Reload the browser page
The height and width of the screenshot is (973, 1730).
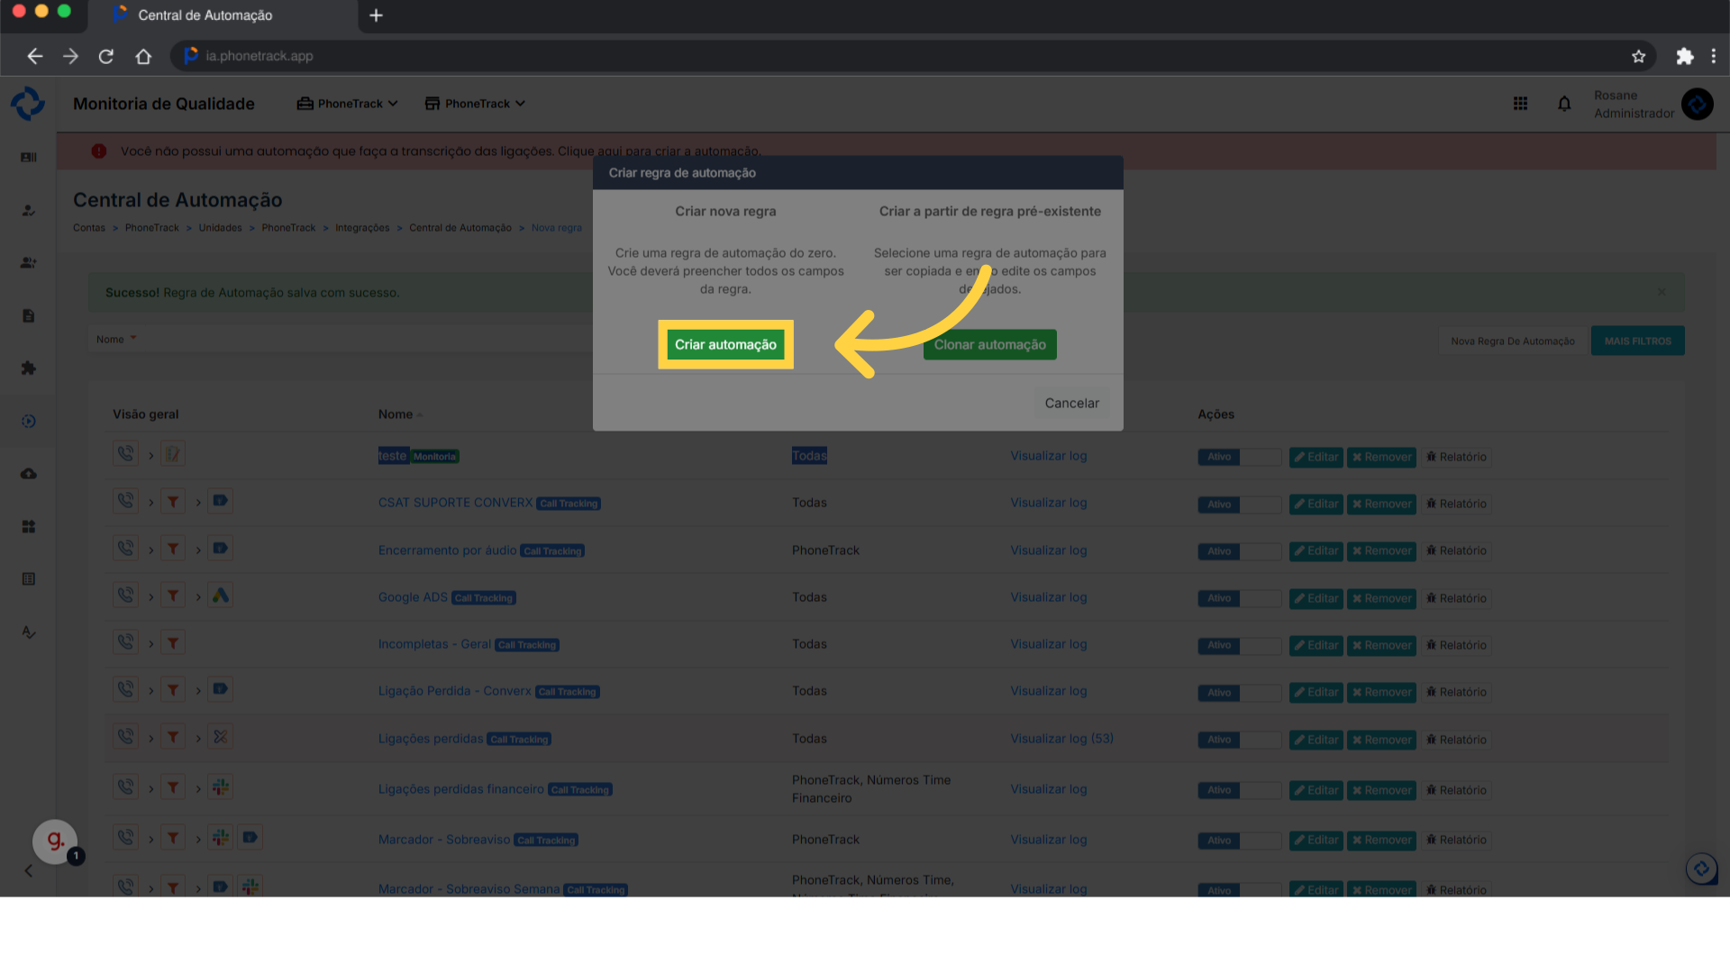point(106,56)
